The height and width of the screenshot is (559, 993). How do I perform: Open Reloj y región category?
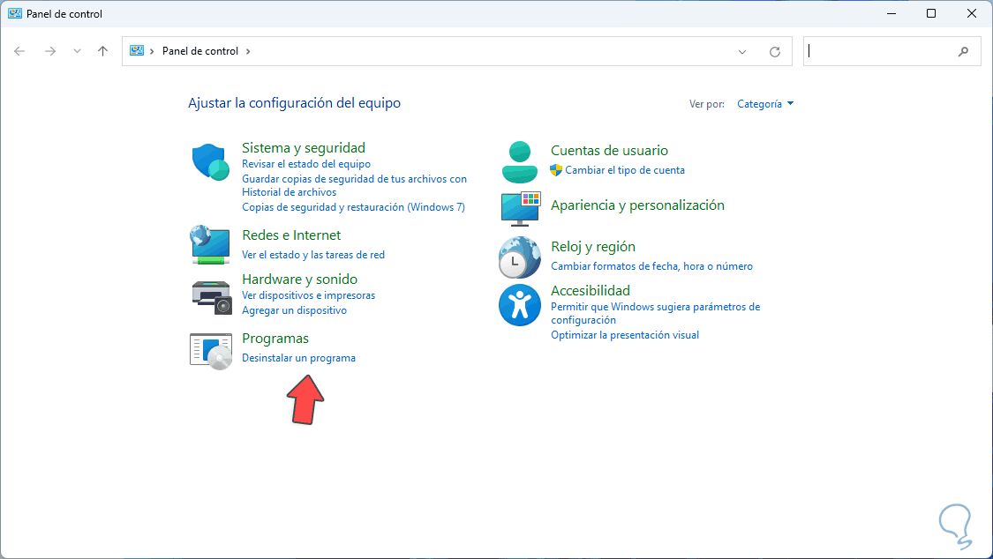click(x=593, y=247)
